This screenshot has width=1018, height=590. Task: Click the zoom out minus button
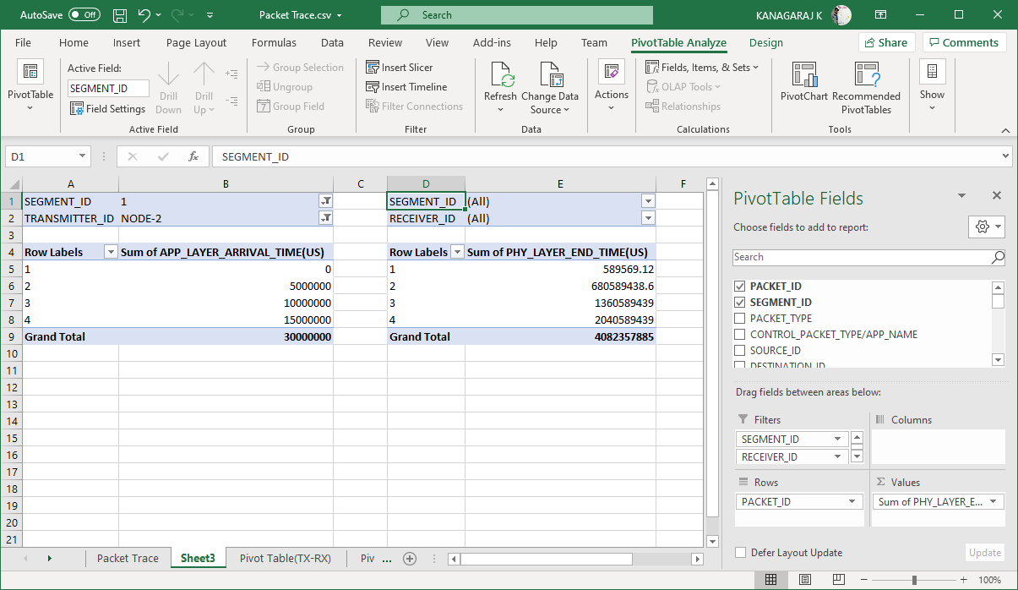[864, 580]
